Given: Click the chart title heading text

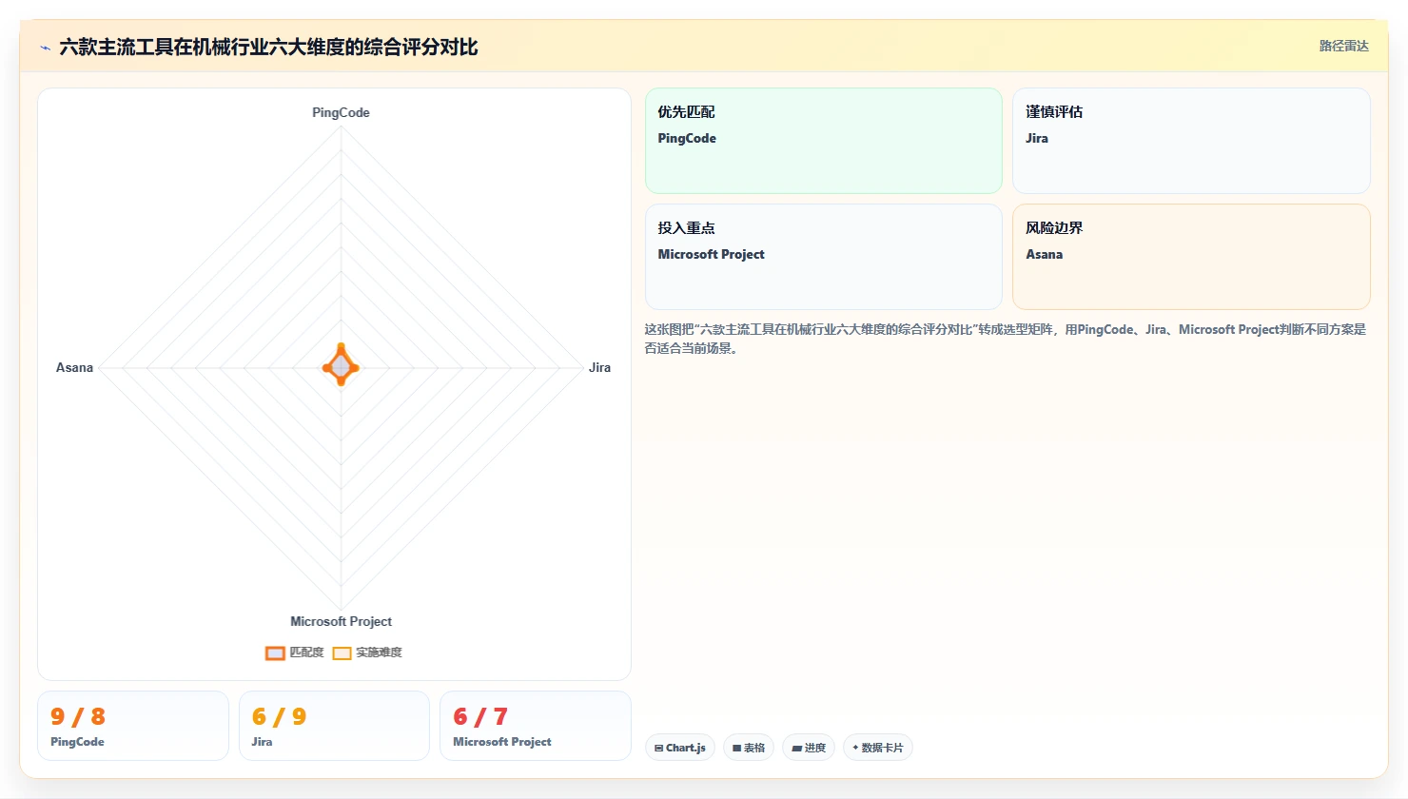Looking at the screenshot, I should (x=268, y=47).
